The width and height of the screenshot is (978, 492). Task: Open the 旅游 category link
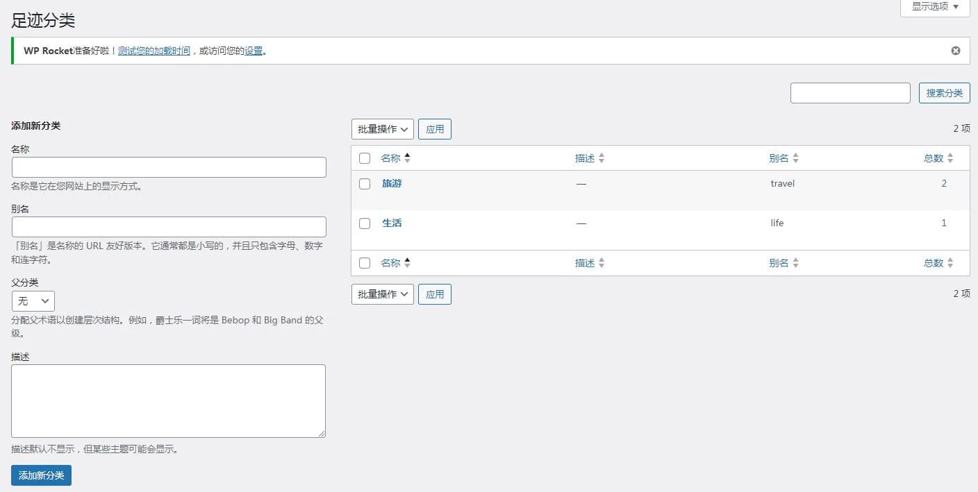(392, 184)
